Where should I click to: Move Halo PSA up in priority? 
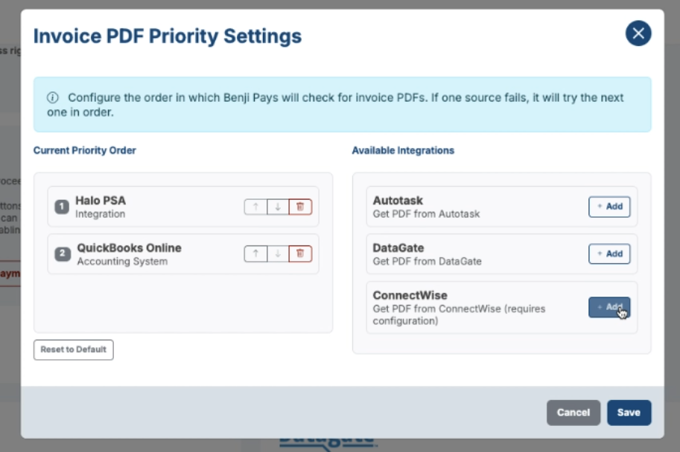[x=256, y=207]
